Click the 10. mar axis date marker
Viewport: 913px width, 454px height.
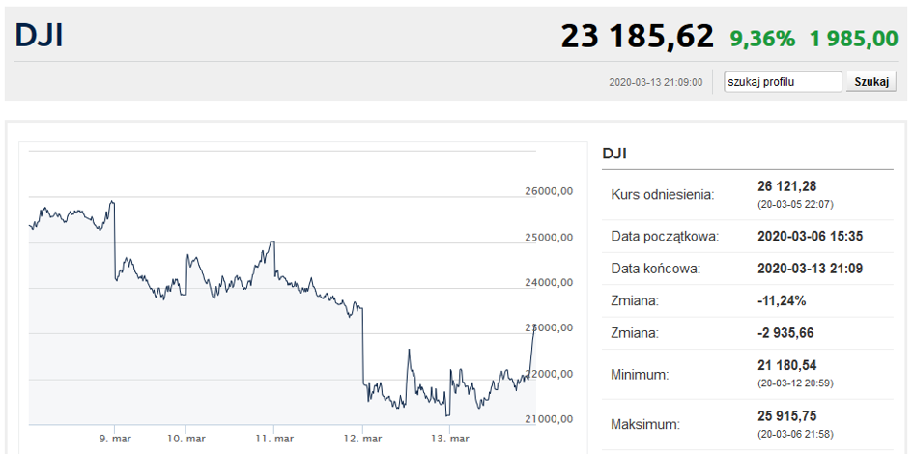(x=185, y=439)
